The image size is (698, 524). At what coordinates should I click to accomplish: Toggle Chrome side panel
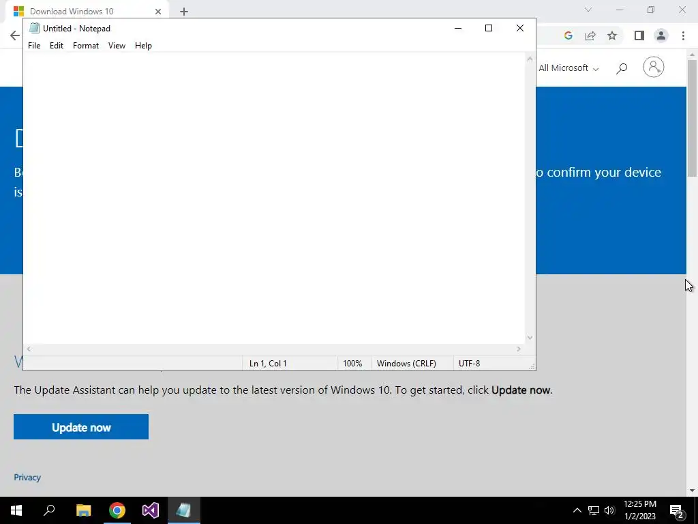coord(639,35)
